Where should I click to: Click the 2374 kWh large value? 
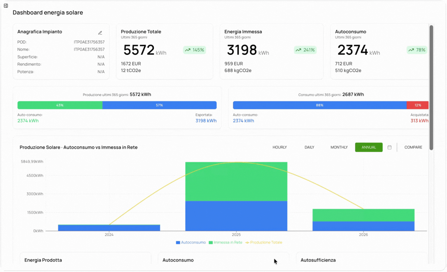tap(358, 50)
